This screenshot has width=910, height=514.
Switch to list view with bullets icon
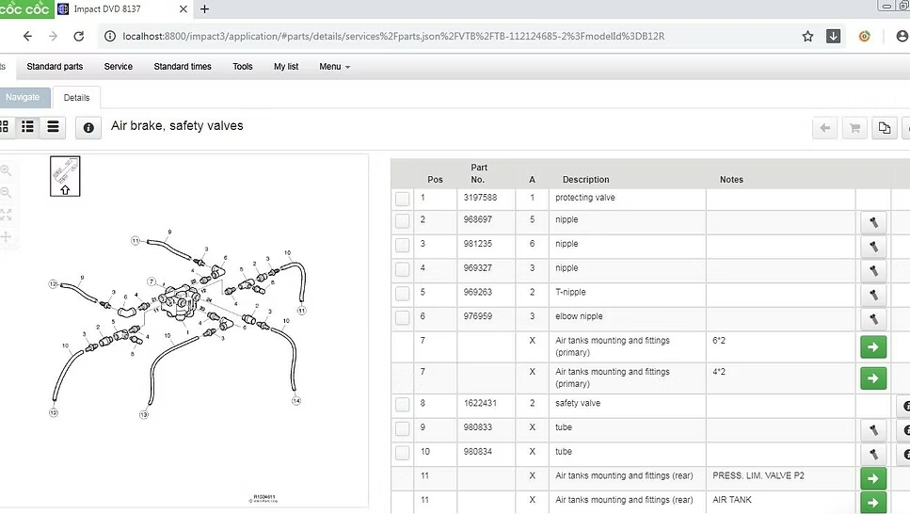coord(27,127)
